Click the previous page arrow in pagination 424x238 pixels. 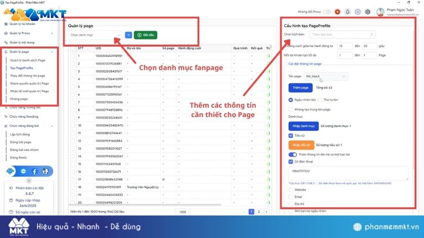[244, 212]
